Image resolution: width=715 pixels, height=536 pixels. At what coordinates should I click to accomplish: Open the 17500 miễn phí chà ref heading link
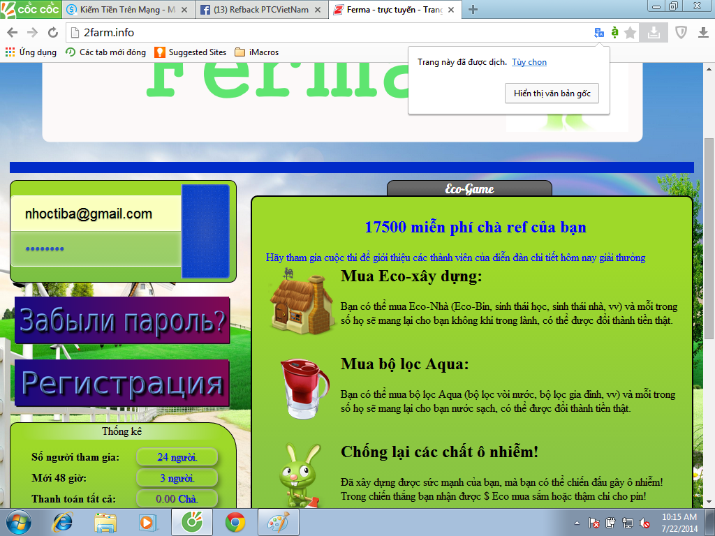pyautogui.click(x=475, y=227)
